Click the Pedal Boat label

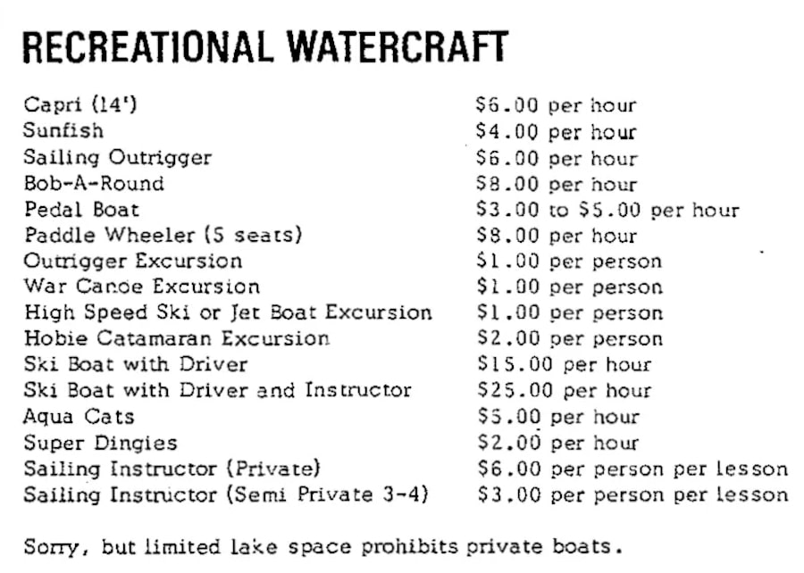pos(81,210)
